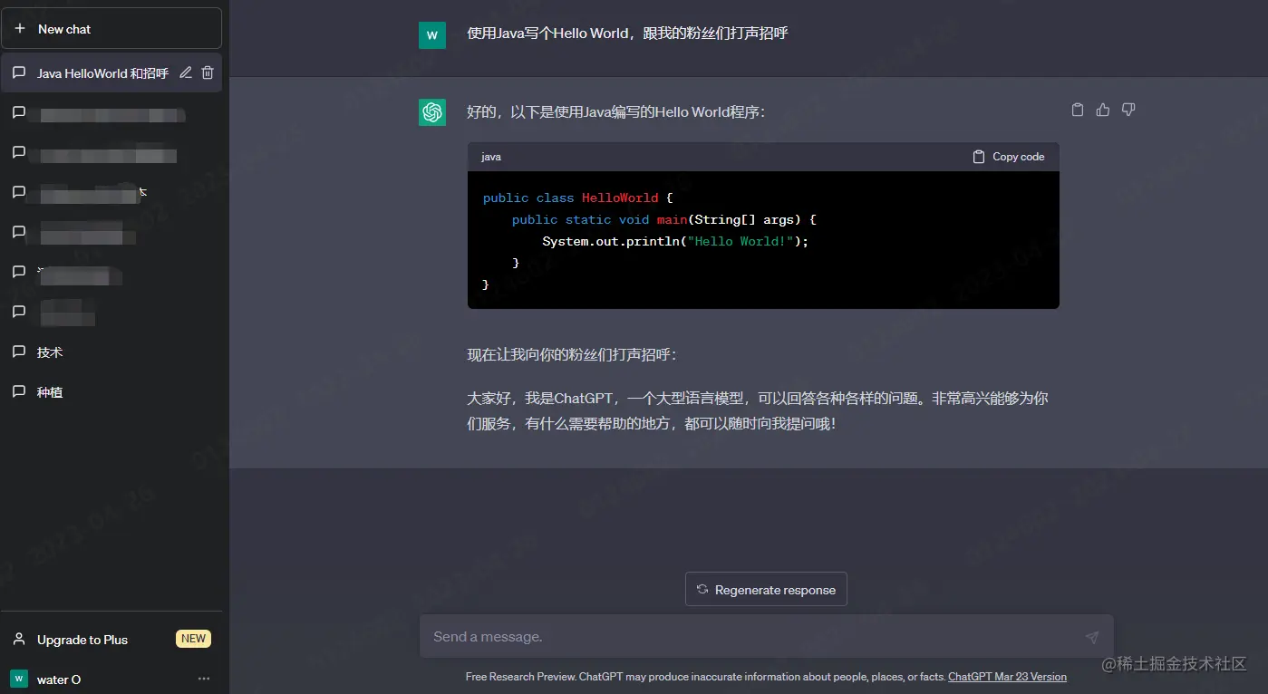
Task: Click the HelloWorld class name in code
Action: tap(620, 198)
